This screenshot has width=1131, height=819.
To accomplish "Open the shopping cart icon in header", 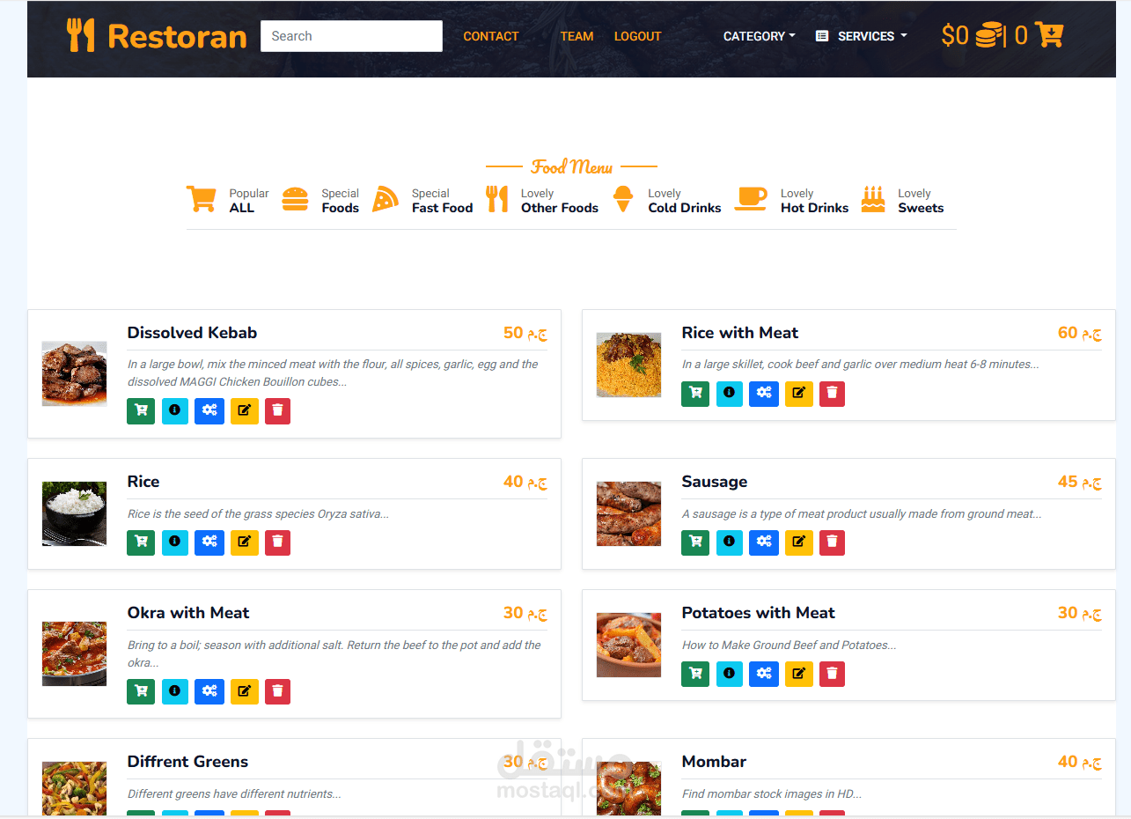I will coord(1049,35).
